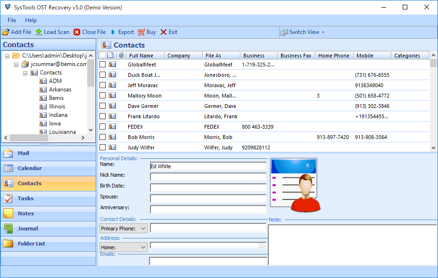438x278 pixels.
Task: Click the Notes yellow sticky icon
Action: (8, 213)
